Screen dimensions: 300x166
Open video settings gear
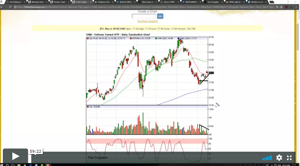coord(279,158)
